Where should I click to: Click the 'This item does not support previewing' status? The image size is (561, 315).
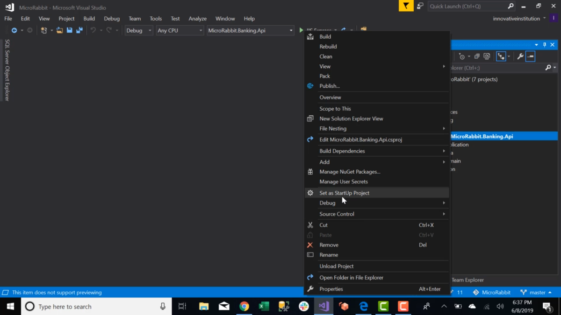(x=57, y=292)
